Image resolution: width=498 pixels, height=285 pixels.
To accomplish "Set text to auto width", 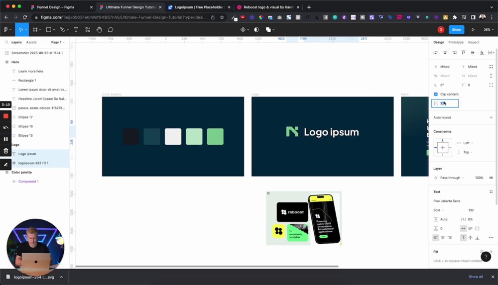I will pos(463,228).
